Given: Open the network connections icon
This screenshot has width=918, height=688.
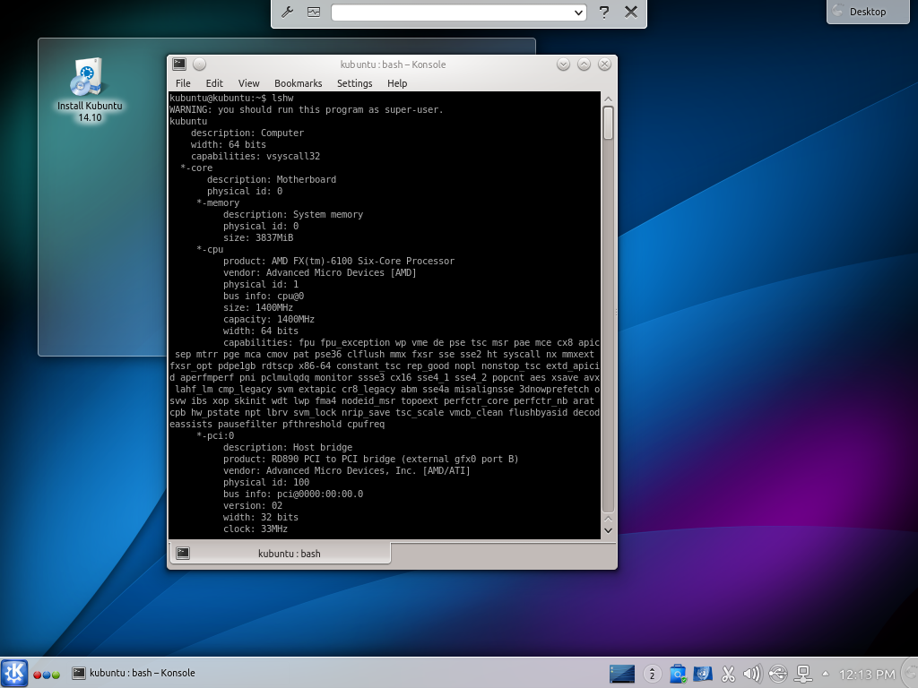Looking at the screenshot, I should (x=802, y=674).
